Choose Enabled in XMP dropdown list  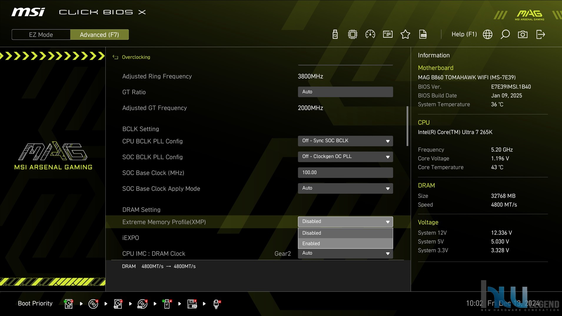(345, 244)
